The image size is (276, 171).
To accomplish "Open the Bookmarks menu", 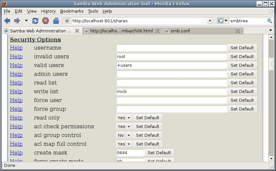I will tap(72, 11).
